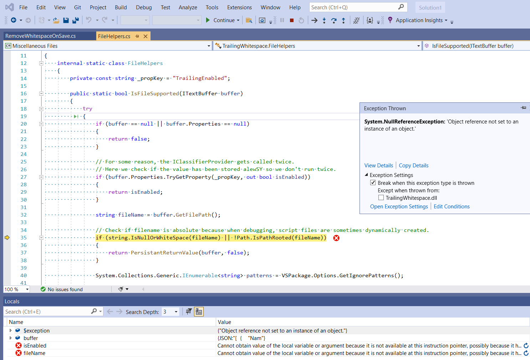
Task: Open the Git menu
Action: coord(77,7)
